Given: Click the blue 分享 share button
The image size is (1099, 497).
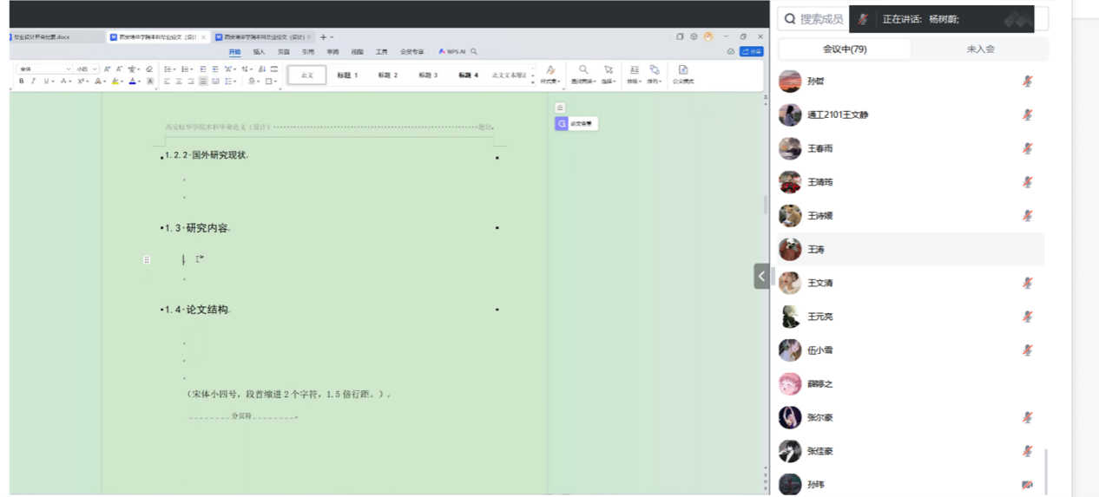Looking at the screenshot, I should tap(752, 52).
